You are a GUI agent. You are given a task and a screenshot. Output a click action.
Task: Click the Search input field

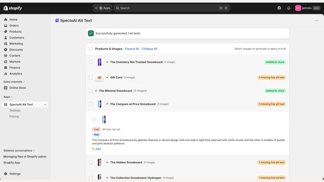coord(172,8)
